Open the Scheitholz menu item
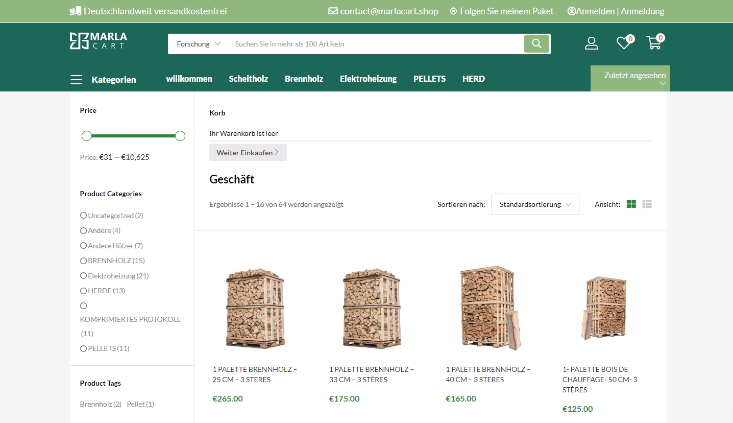Image resolution: width=733 pixels, height=423 pixels. pyautogui.click(x=248, y=79)
